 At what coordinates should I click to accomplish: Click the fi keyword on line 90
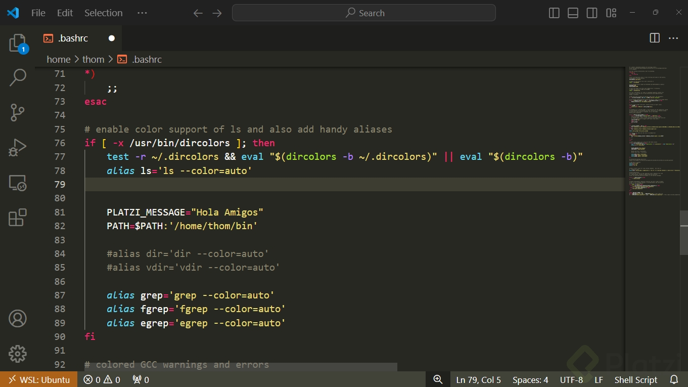click(x=90, y=336)
